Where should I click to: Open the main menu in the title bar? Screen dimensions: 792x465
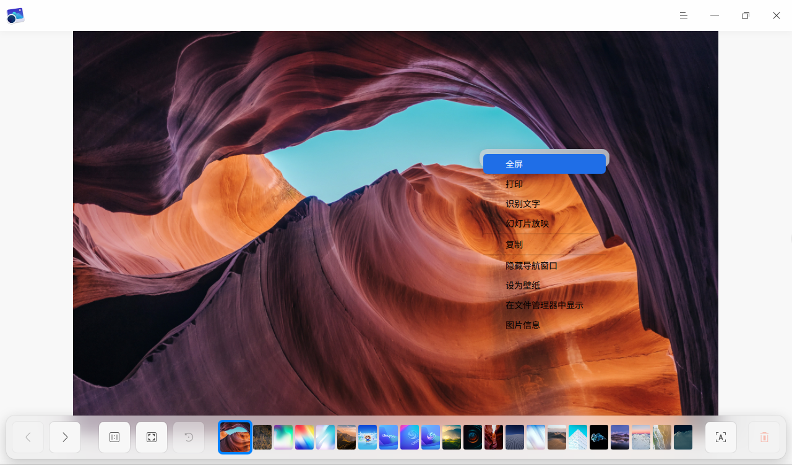coord(684,15)
